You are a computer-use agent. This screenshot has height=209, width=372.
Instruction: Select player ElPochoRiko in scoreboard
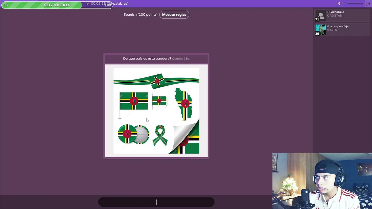coord(342,16)
